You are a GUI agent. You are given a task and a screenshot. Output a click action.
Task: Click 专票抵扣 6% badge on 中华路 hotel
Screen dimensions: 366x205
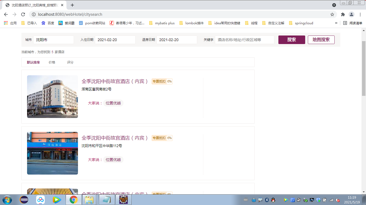pos(162,138)
